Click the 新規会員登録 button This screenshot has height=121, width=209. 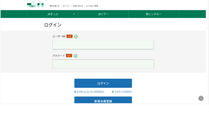coord(103,100)
